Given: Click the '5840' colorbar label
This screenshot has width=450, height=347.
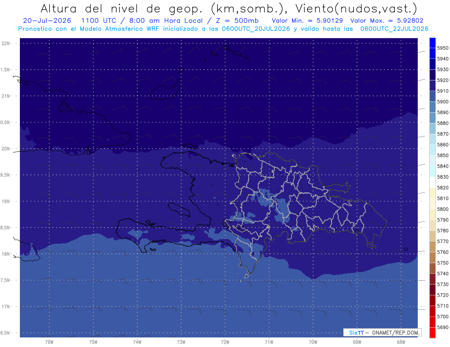Looking at the screenshot, I should pyautogui.click(x=443, y=166).
